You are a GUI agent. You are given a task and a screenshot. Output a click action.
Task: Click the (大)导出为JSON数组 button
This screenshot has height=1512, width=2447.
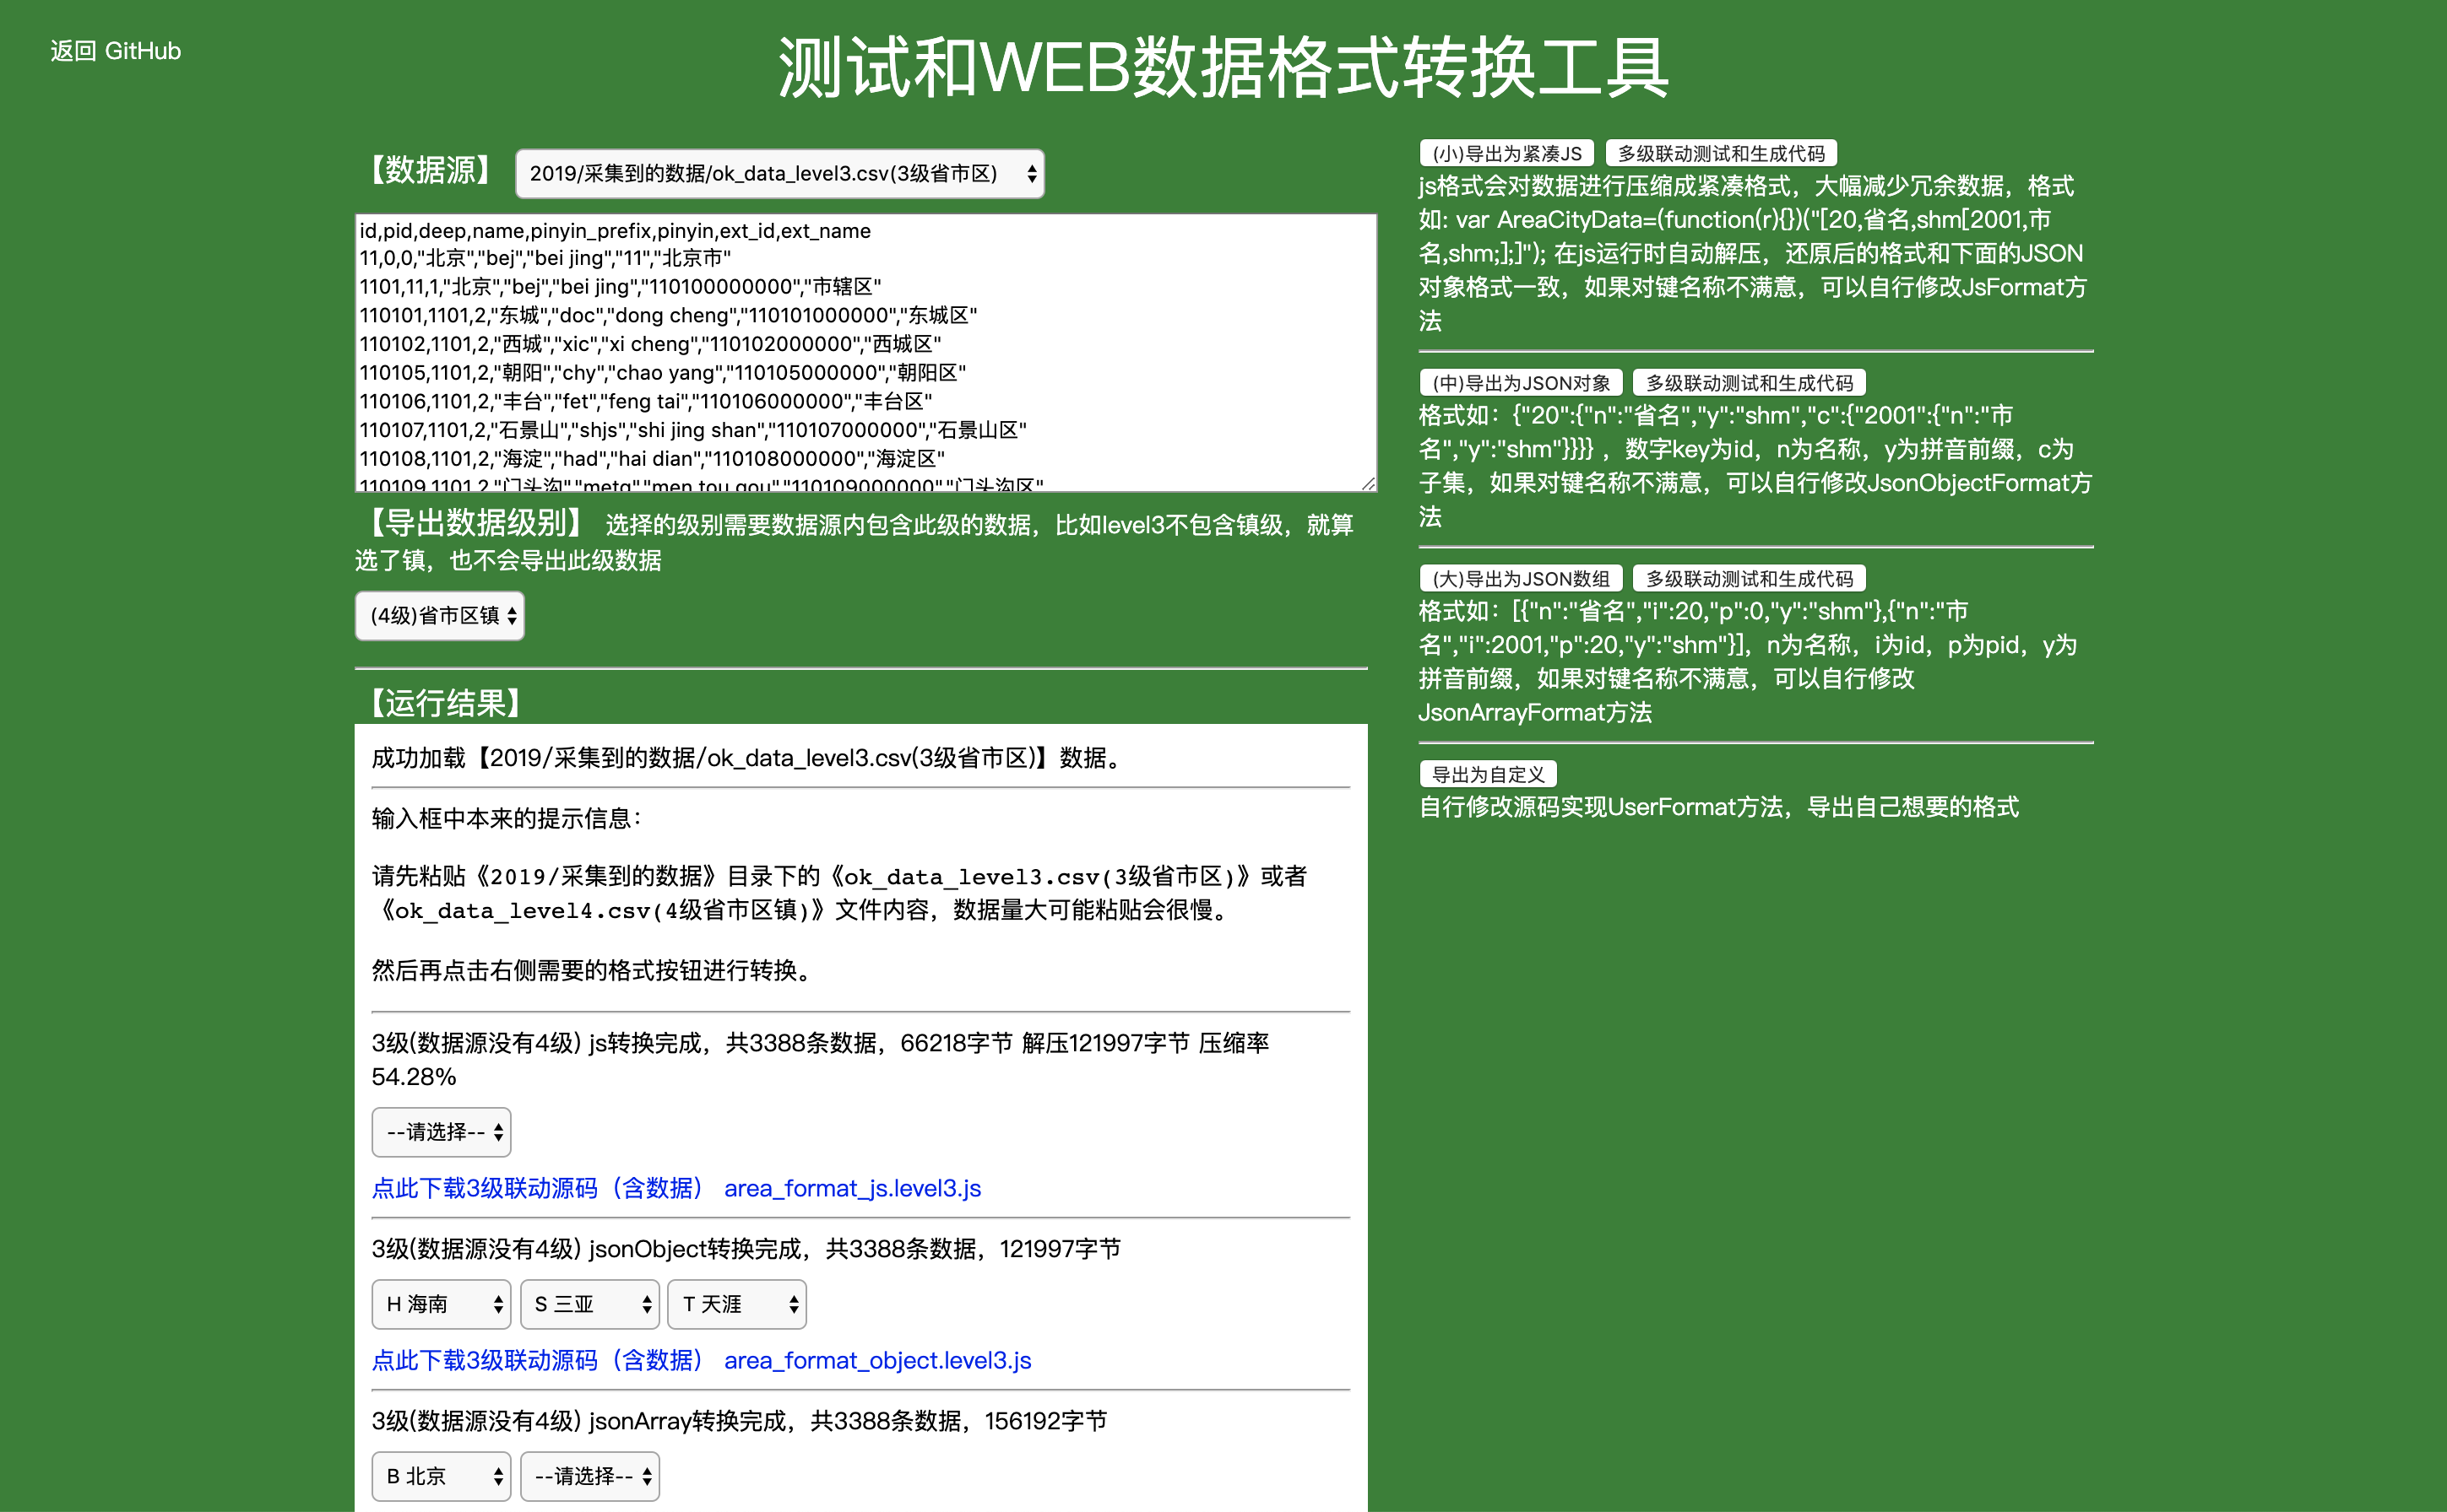coord(1522,579)
